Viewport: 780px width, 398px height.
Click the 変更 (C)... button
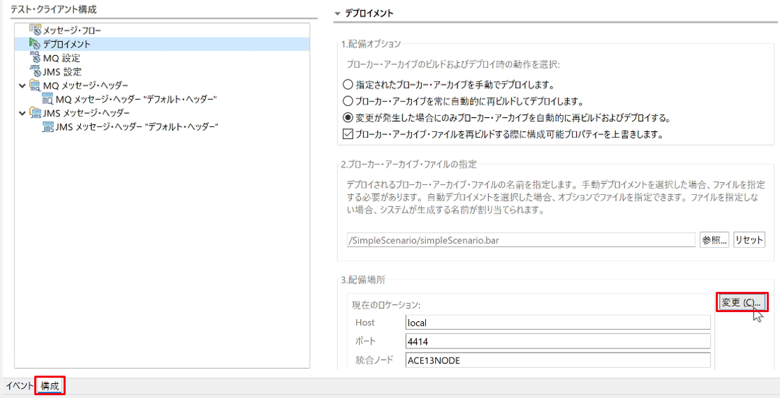(x=741, y=302)
